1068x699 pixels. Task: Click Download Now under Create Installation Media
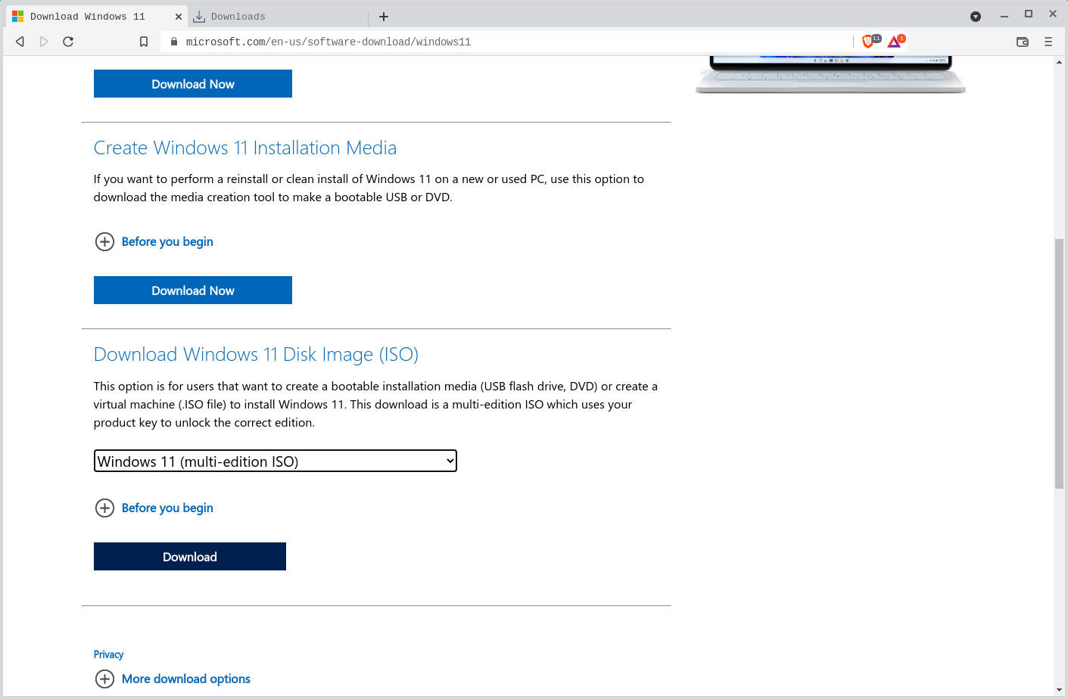[x=193, y=290]
